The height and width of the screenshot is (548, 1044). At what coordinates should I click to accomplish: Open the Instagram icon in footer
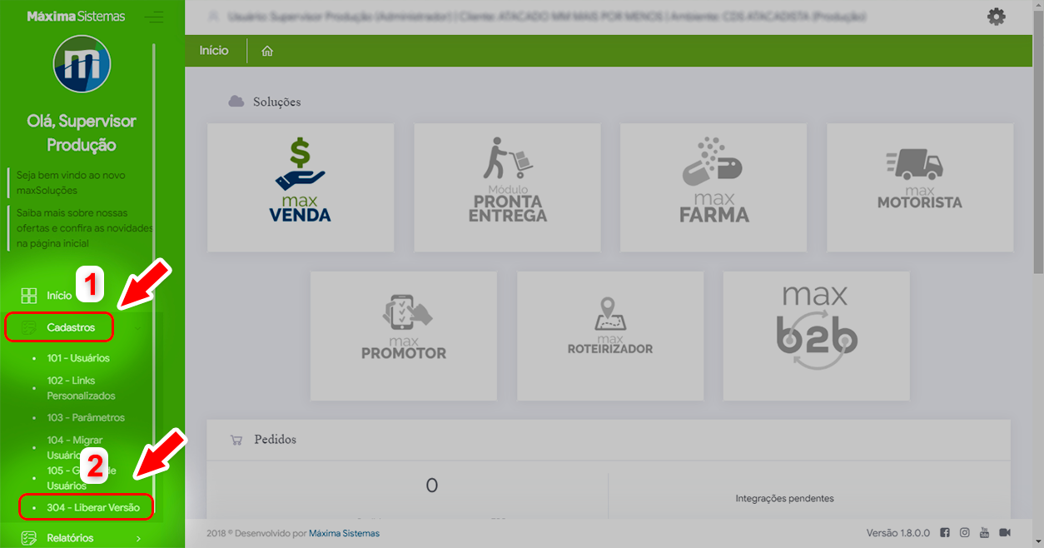(965, 533)
